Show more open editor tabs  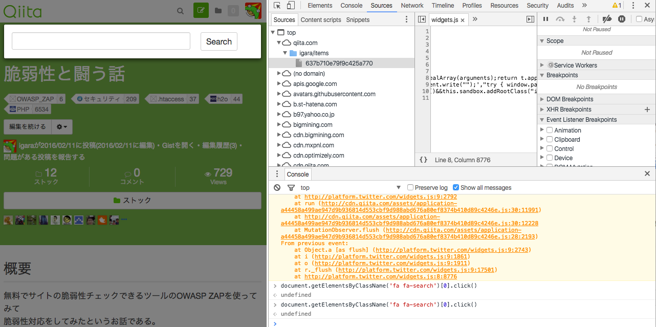475,19
